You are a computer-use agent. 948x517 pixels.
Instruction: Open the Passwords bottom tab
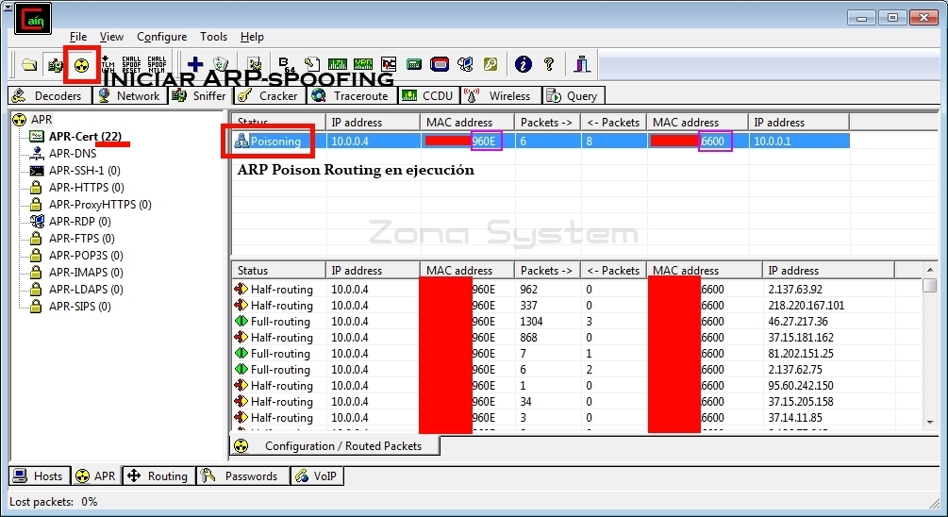click(242, 475)
